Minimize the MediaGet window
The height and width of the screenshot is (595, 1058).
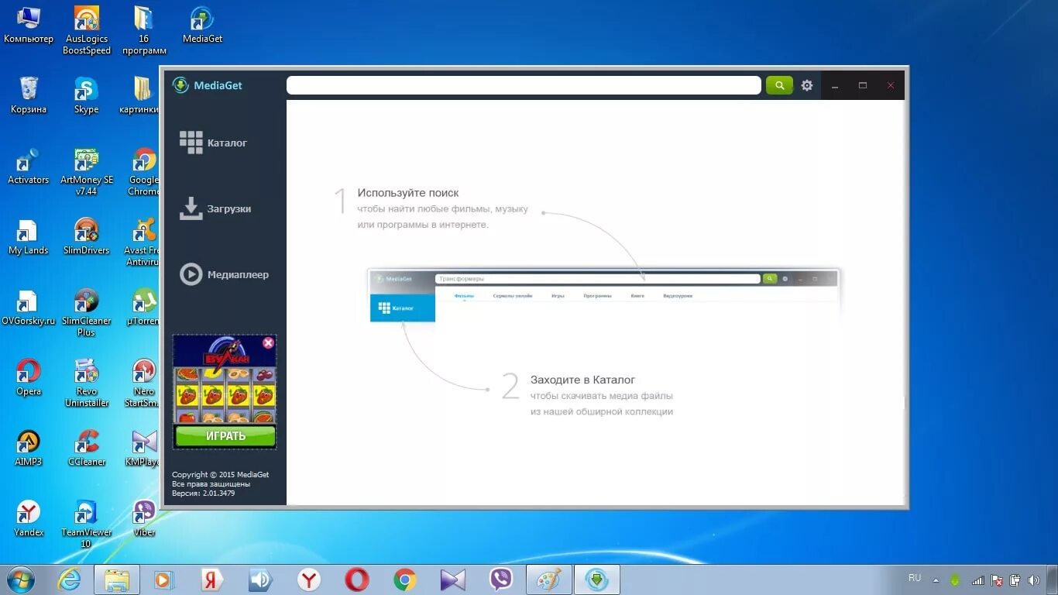click(x=835, y=86)
